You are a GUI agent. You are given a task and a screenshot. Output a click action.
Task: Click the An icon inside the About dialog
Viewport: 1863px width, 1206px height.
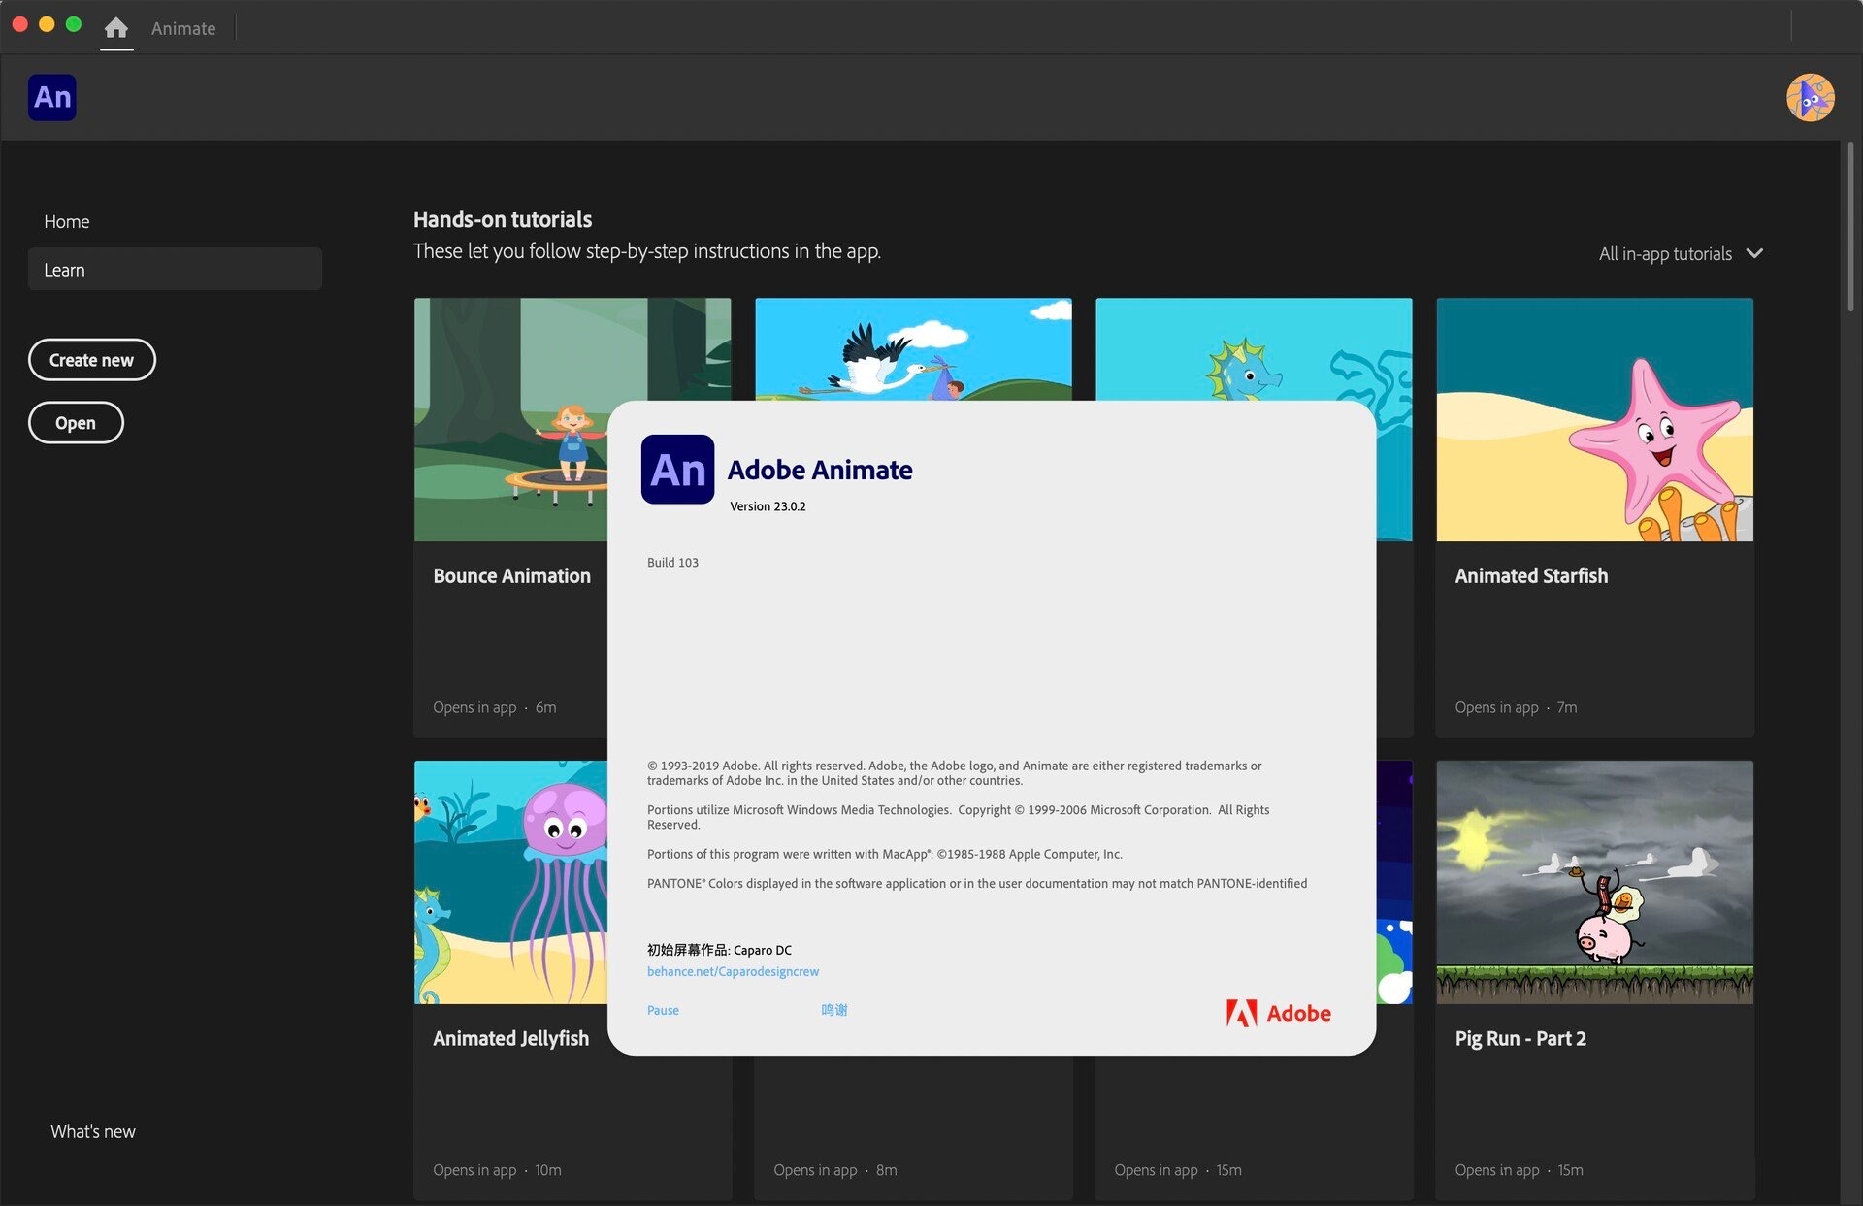click(x=677, y=470)
